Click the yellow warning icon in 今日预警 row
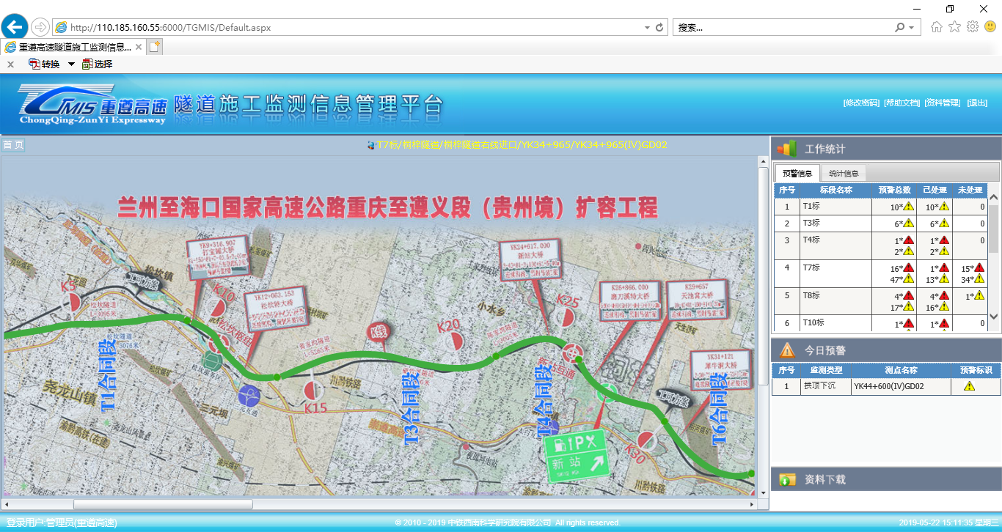1002x532 pixels. point(968,386)
